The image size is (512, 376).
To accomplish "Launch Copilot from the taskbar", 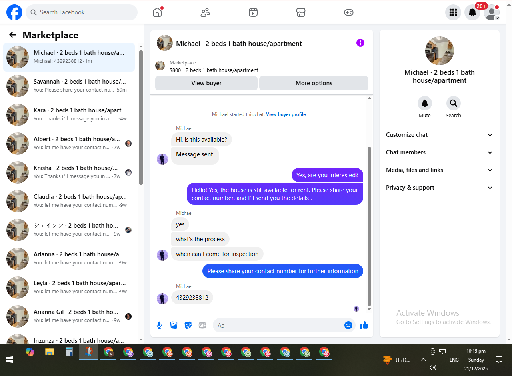I will coord(30,352).
